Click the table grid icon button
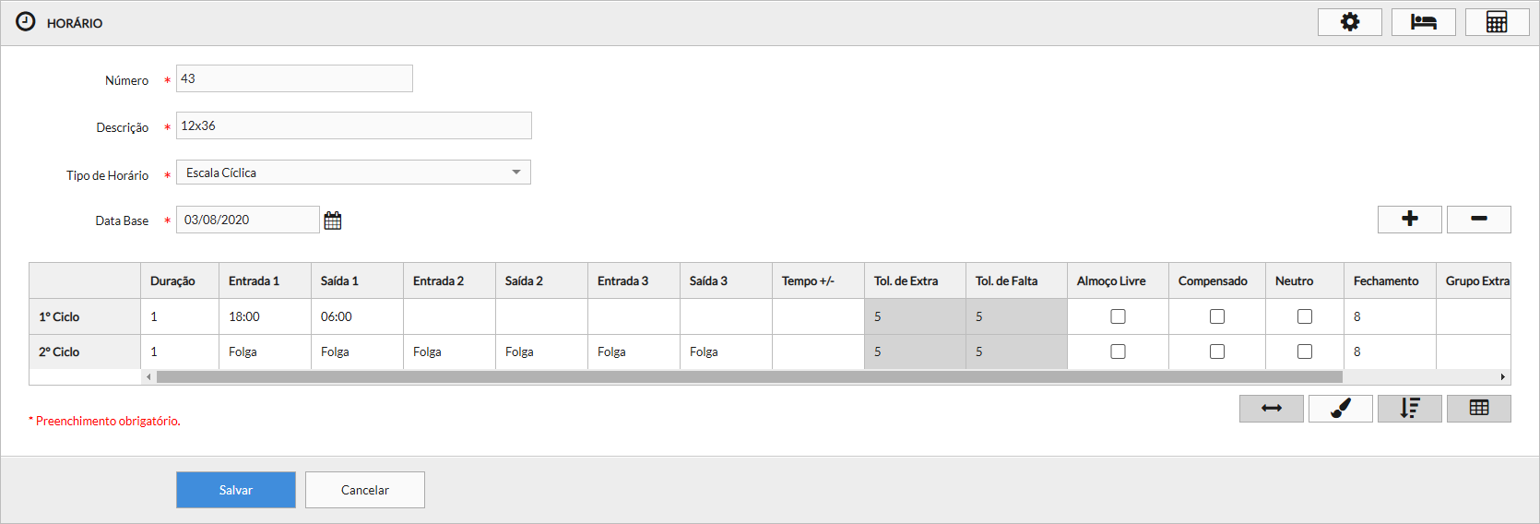Viewport: 1540px width, 524px height. click(x=1478, y=409)
